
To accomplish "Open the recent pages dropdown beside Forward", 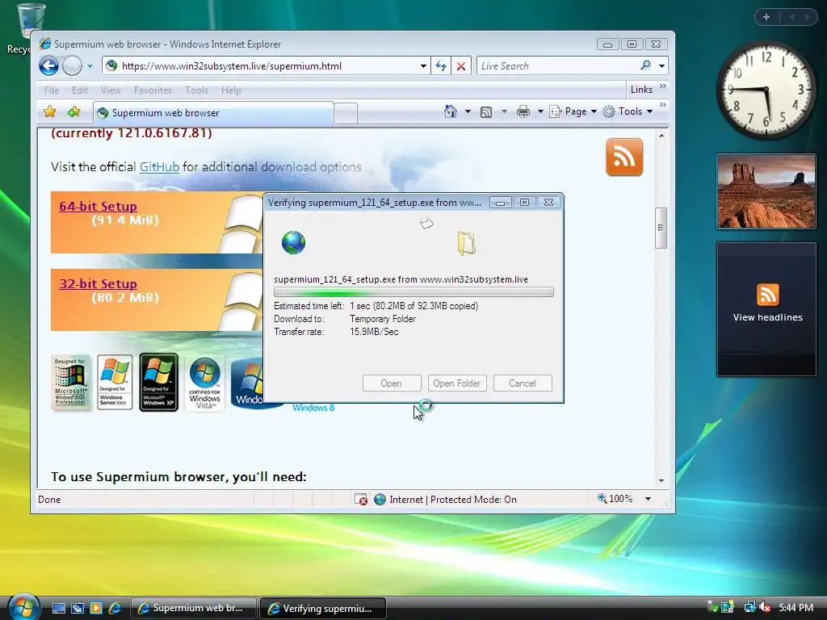I will coord(90,66).
